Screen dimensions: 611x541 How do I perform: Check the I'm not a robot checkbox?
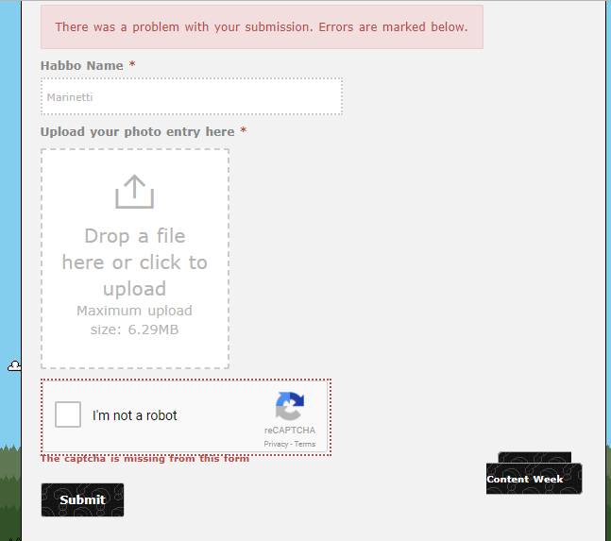pyautogui.click(x=68, y=414)
